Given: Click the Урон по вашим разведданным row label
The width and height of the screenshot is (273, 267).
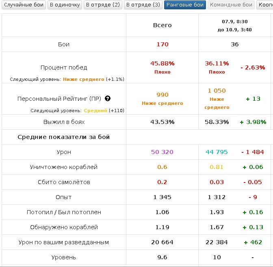Looking at the screenshot, I should [64, 242].
